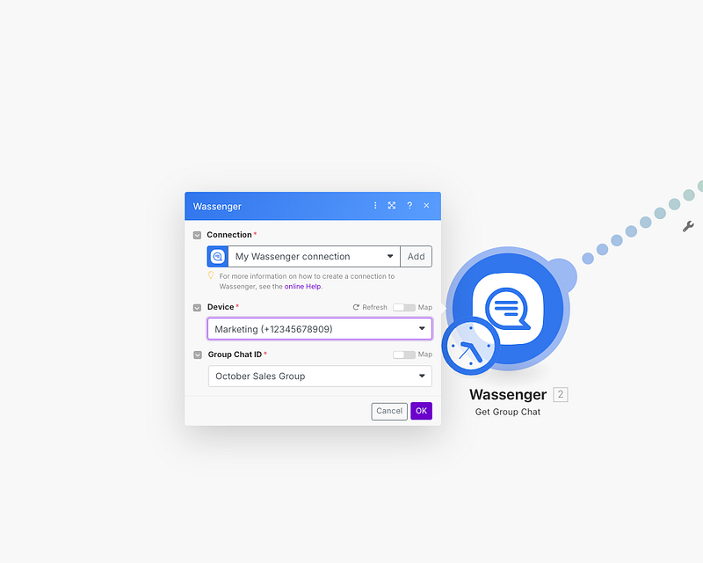This screenshot has width=703, height=563.
Task: Click the Wassenger logo beside connection field
Action: [x=218, y=257]
